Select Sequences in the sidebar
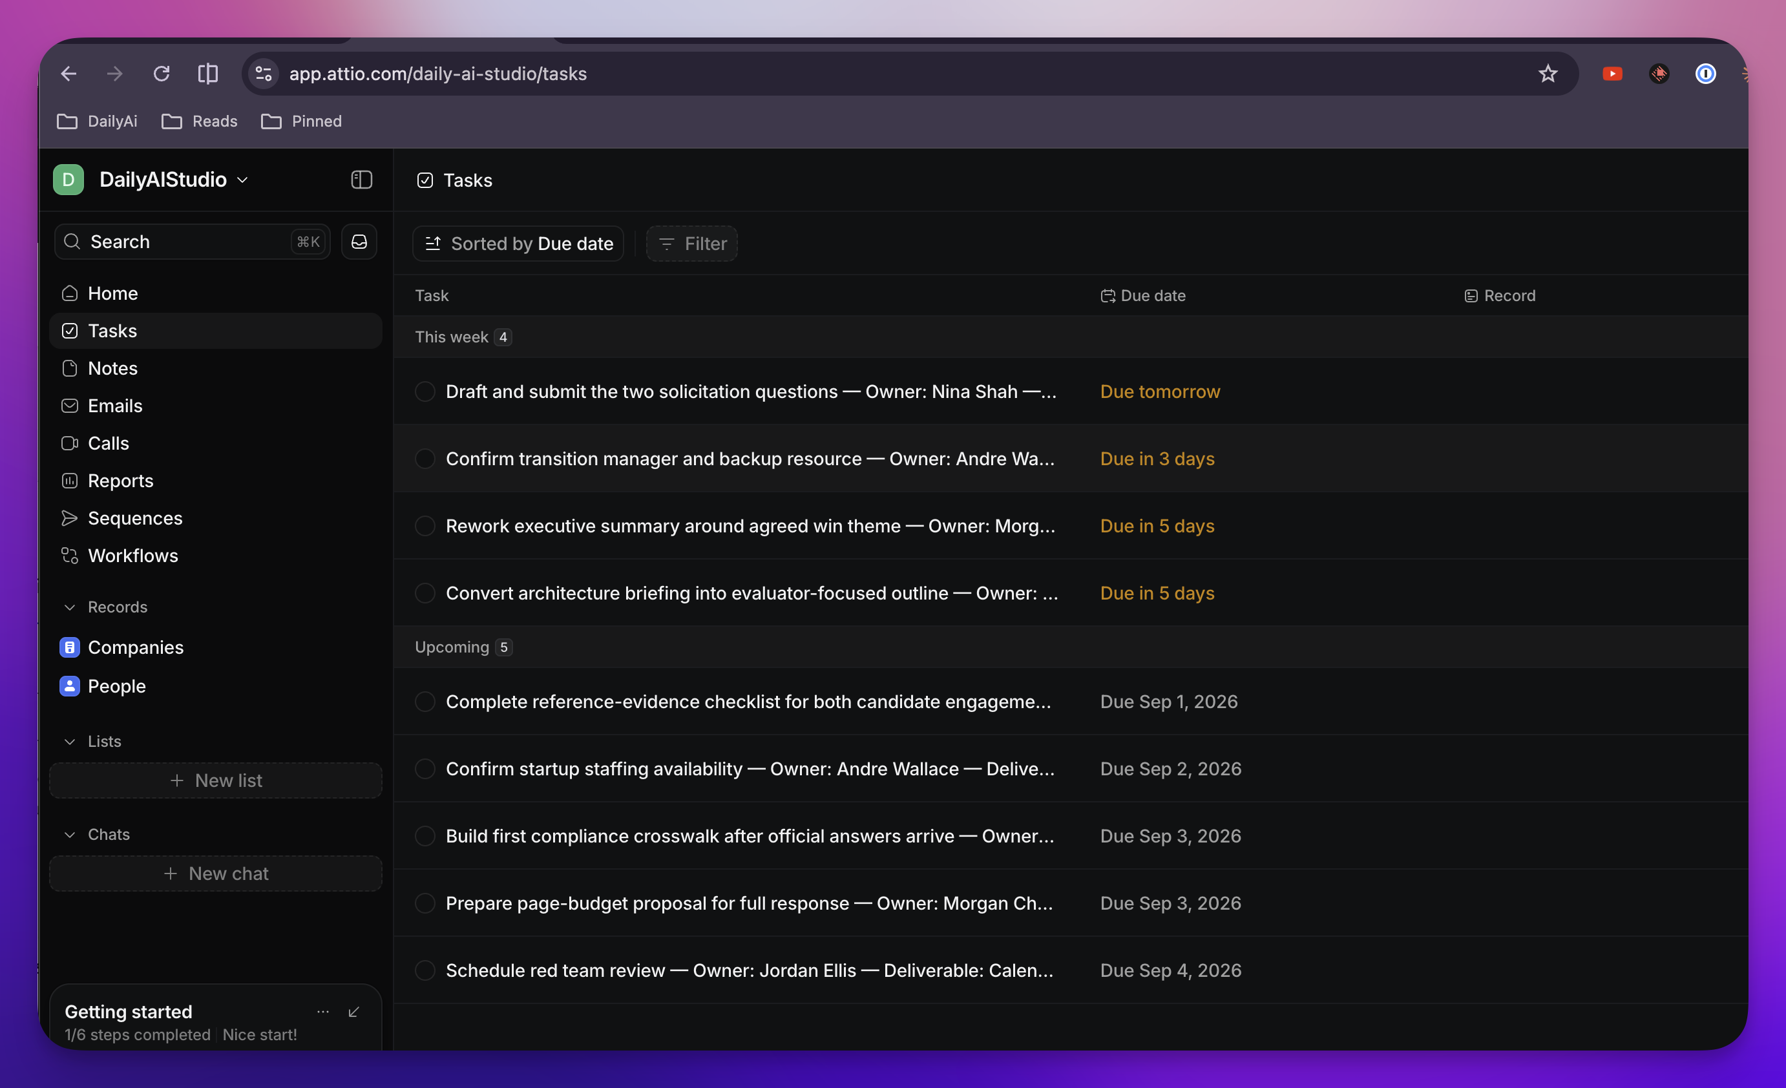The height and width of the screenshot is (1088, 1786). (215, 518)
